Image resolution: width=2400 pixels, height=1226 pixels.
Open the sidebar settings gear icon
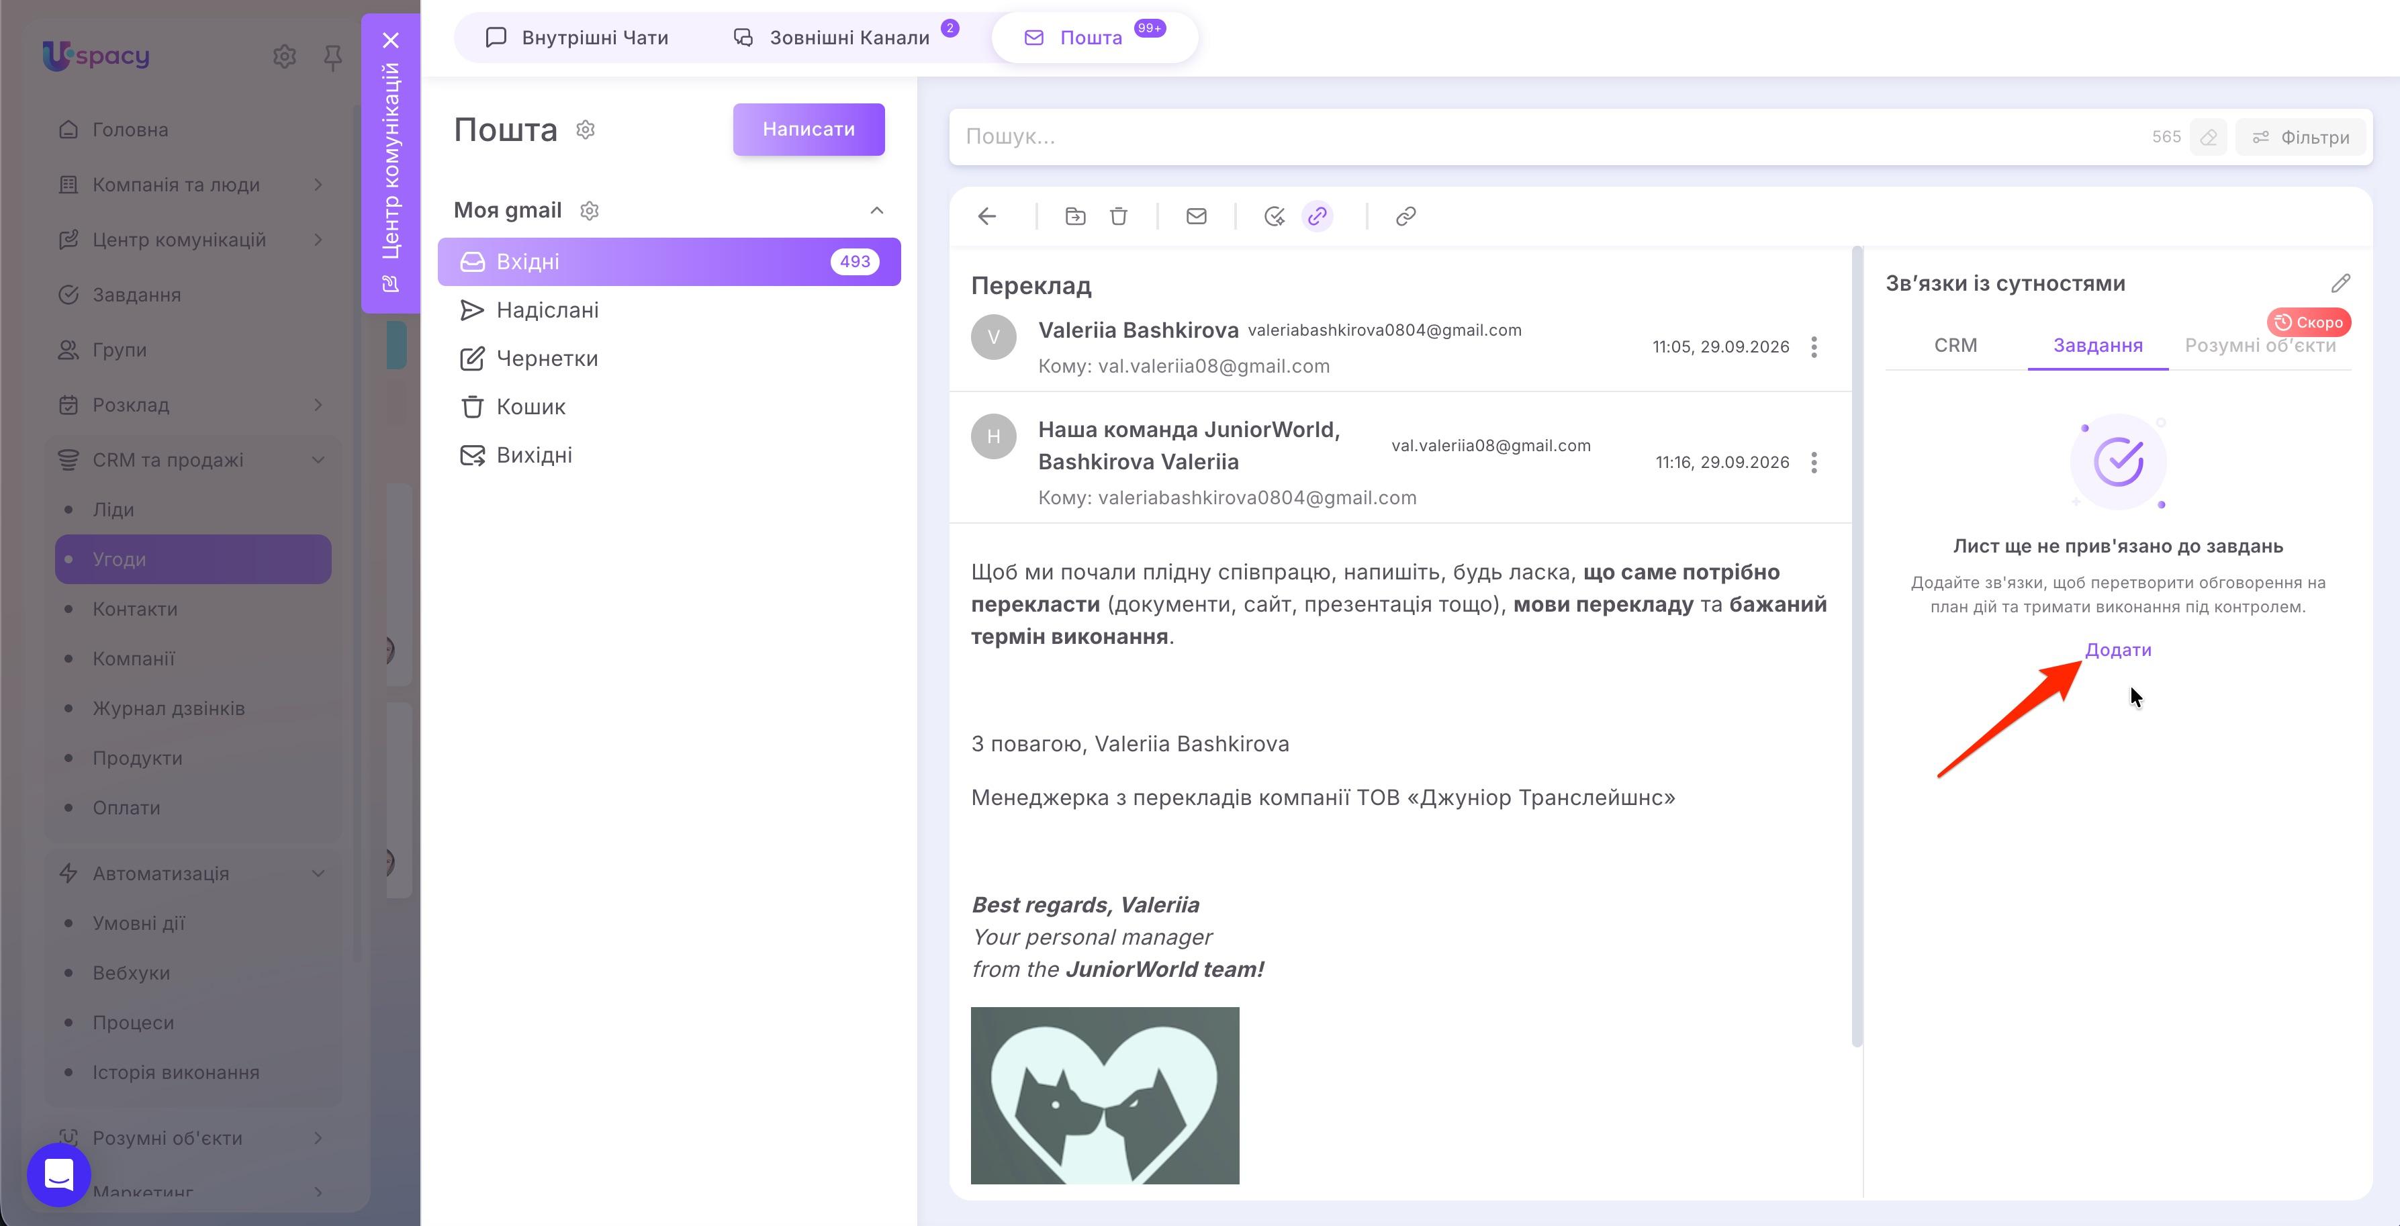(284, 57)
